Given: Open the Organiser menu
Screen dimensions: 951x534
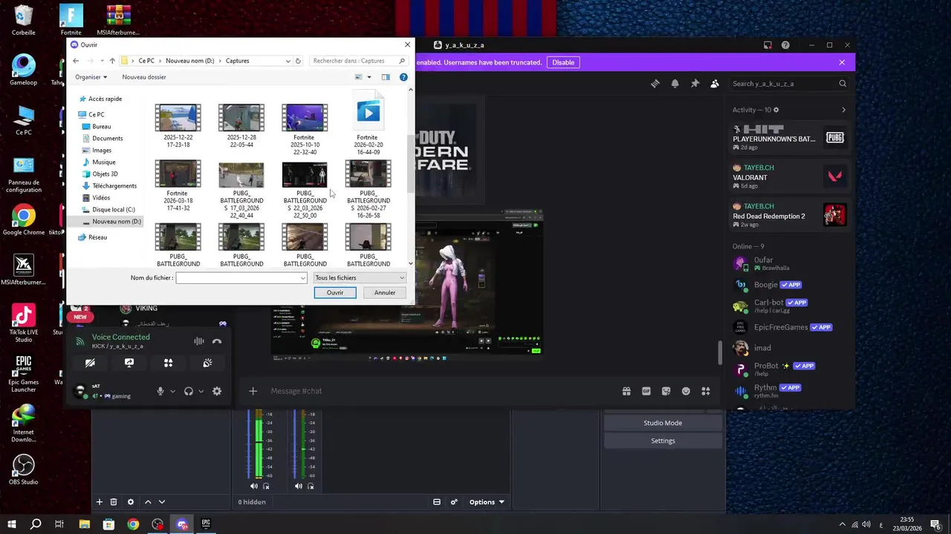Looking at the screenshot, I should coord(91,77).
